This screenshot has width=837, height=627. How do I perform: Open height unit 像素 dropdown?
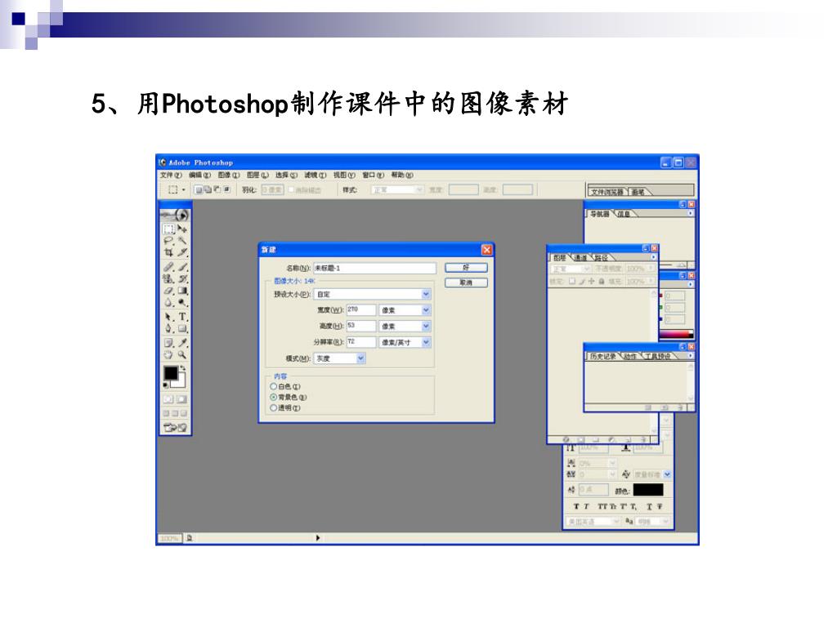425,326
